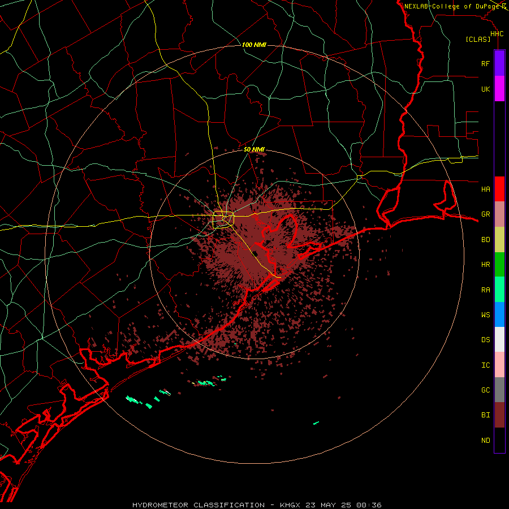Click the 'RF' legend label
Screen dimensions: 509x509
(x=485, y=63)
